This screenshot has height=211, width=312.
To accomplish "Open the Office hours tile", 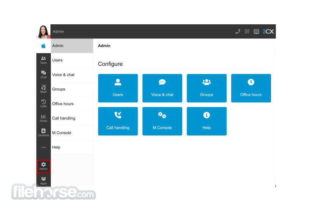I will [x=251, y=88].
